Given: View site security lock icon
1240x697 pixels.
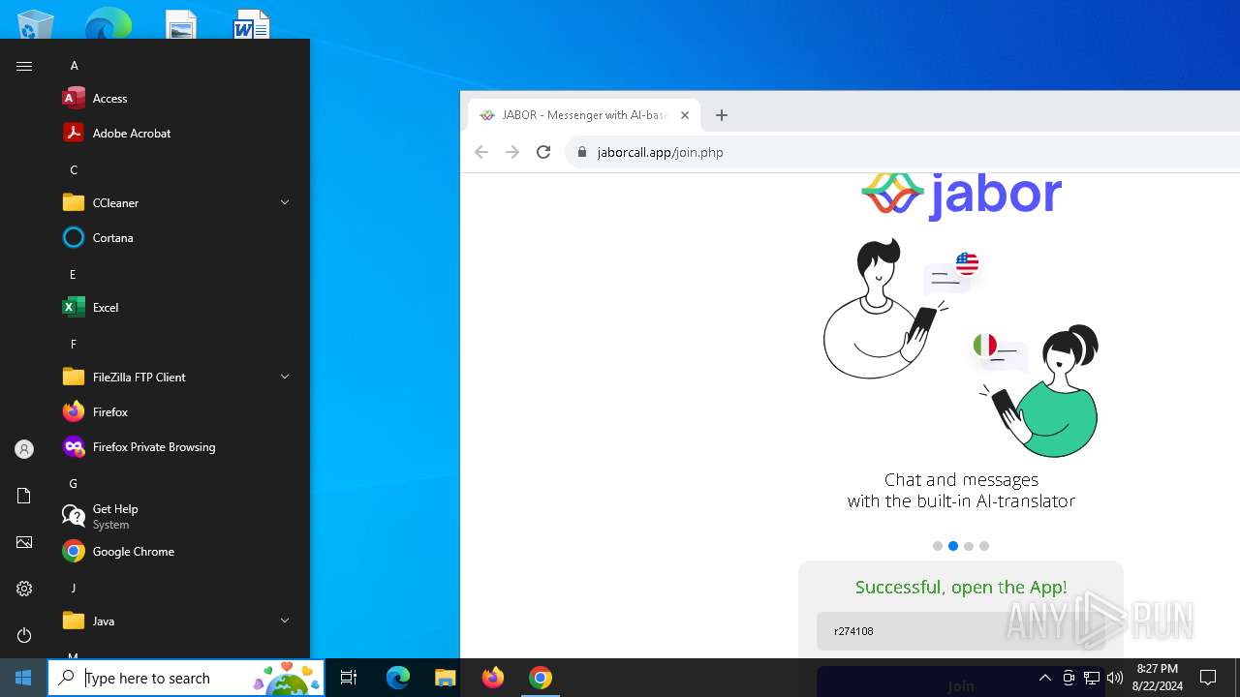Looking at the screenshot, I should (582, 152).
